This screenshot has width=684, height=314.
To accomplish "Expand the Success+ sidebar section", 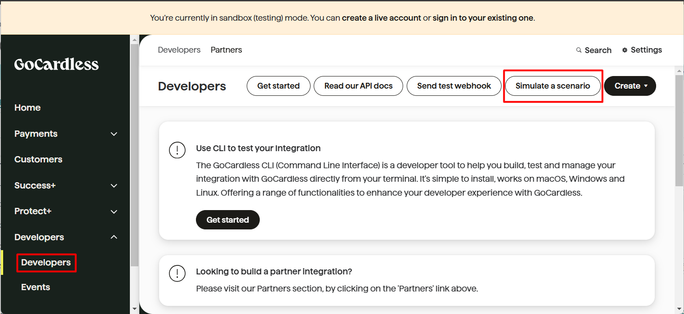I will click(114, 186).
